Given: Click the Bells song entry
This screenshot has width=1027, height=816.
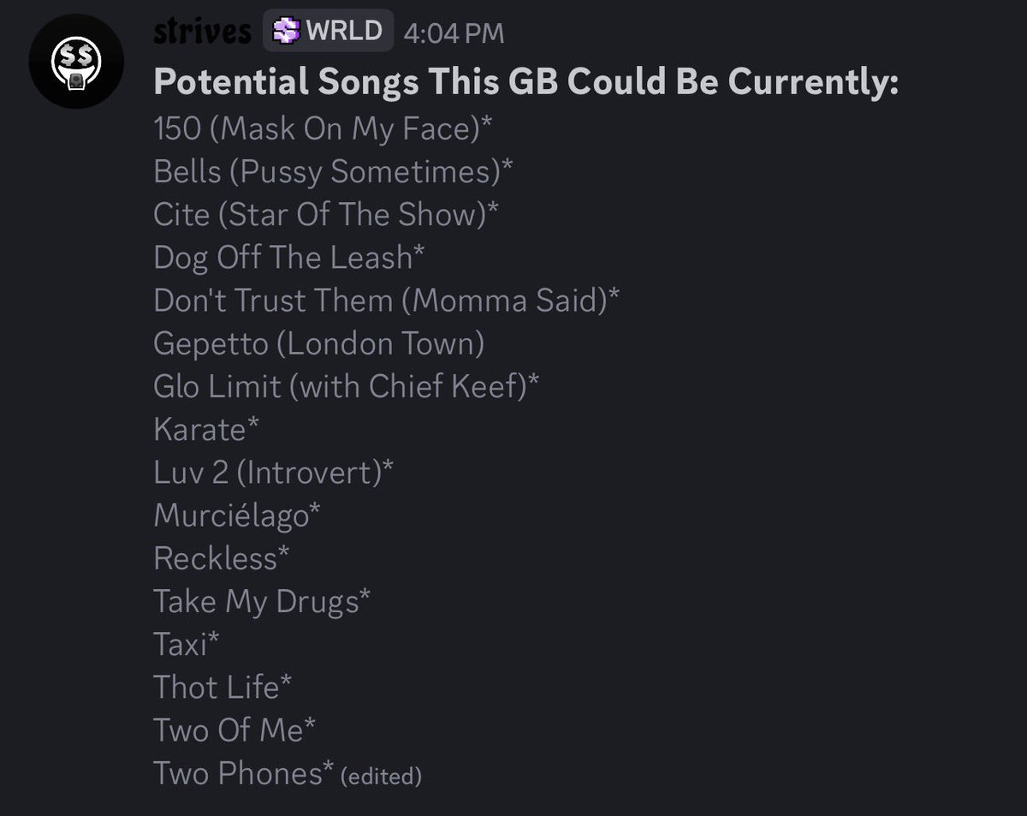Looking at the screenshot, I should (333, 171).
